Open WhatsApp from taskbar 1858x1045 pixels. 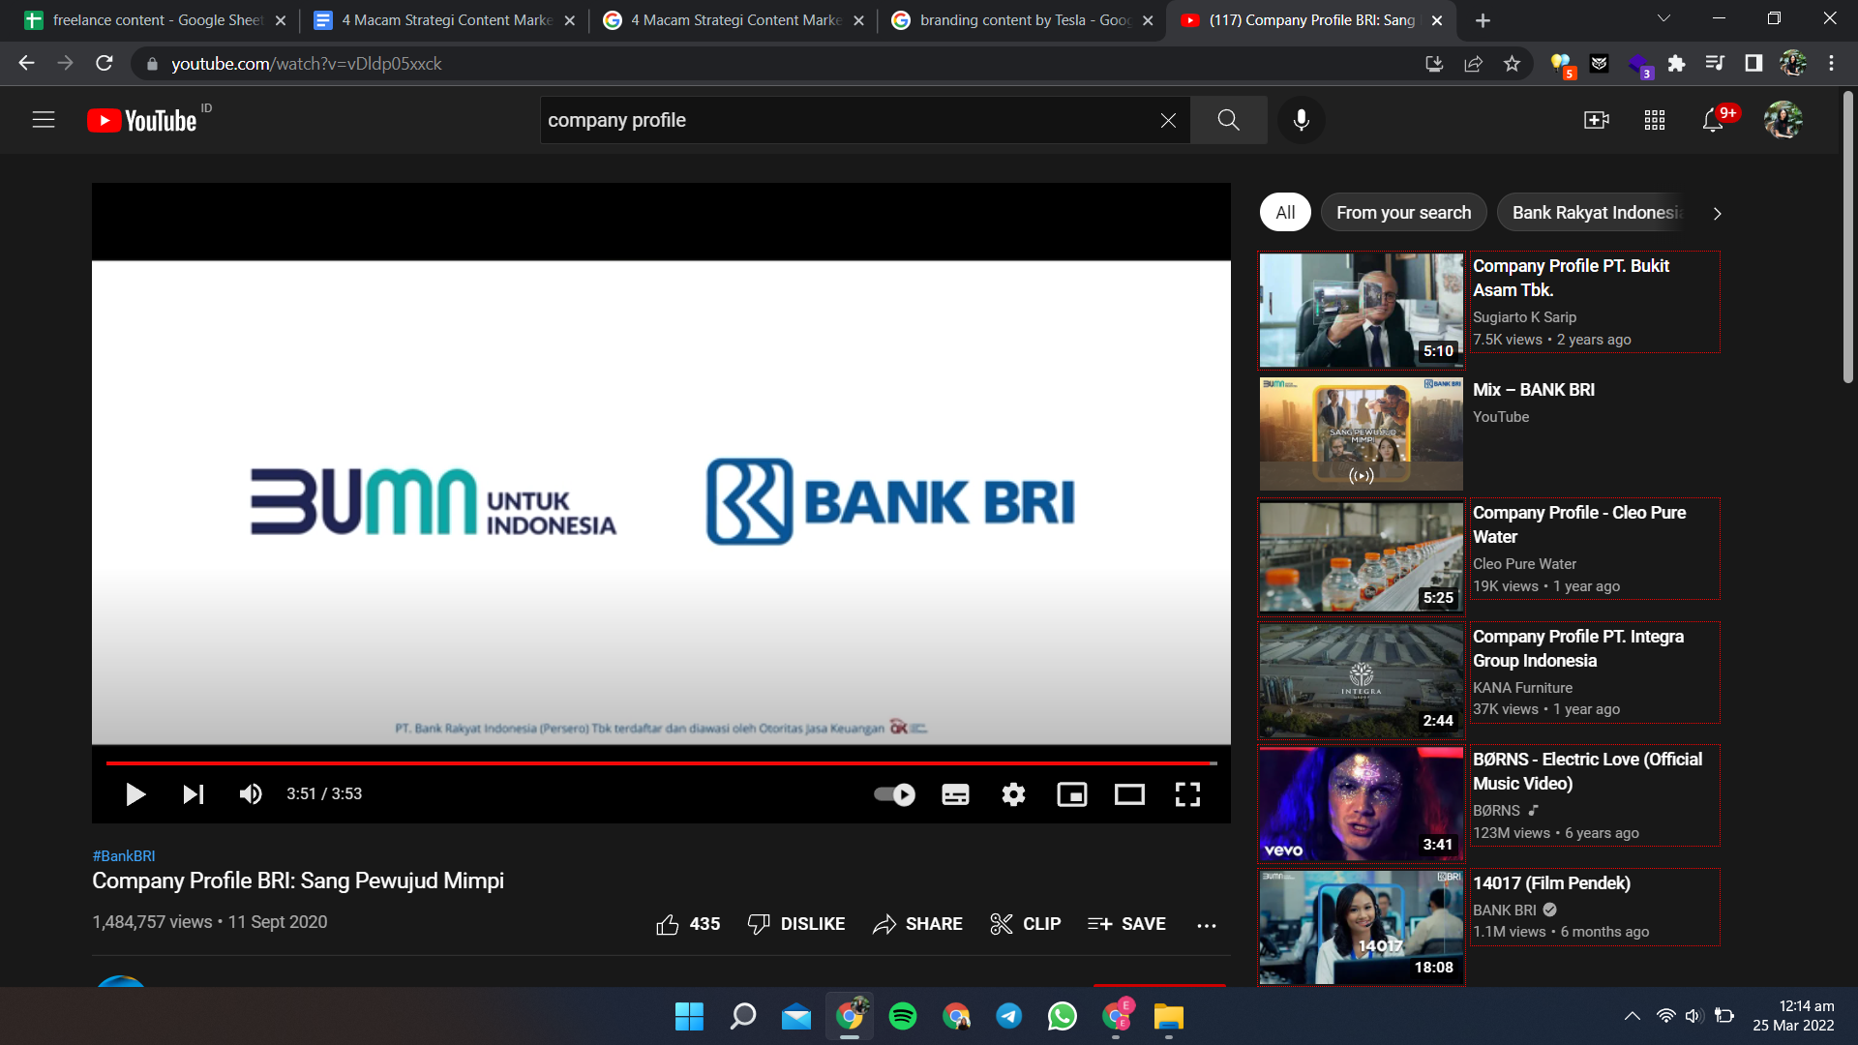(x=1062, y=1016)
